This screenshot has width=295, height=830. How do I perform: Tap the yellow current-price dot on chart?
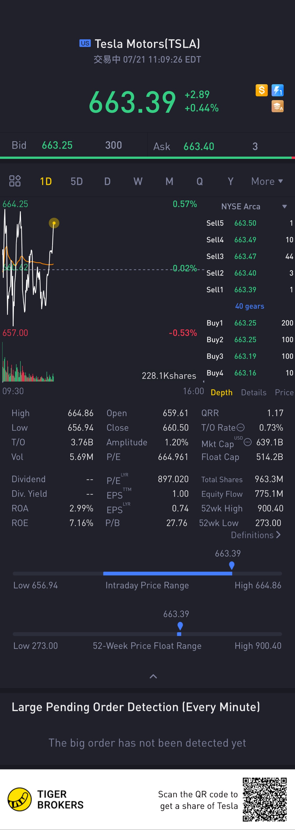tap(54, 223)
